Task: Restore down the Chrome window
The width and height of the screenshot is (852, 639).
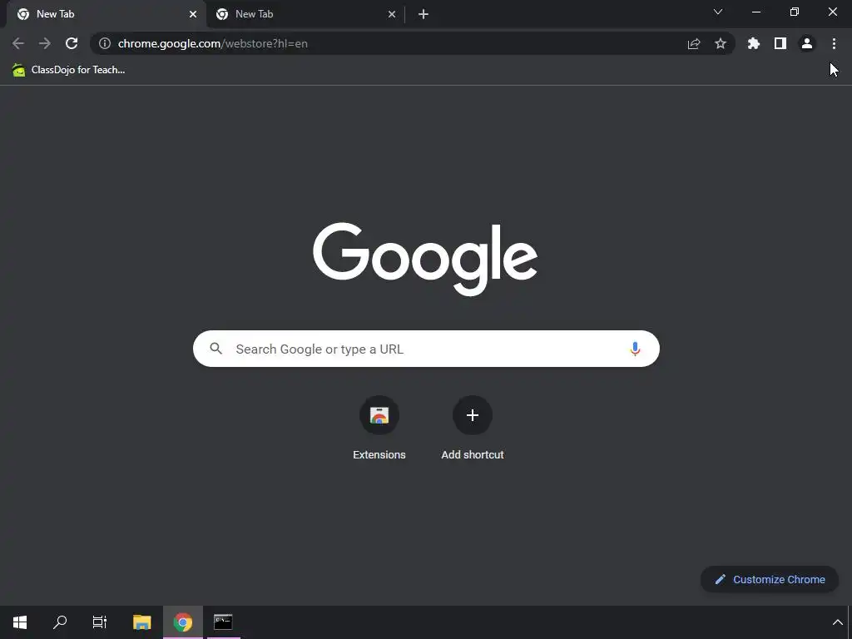Action: tap(795, 12)
